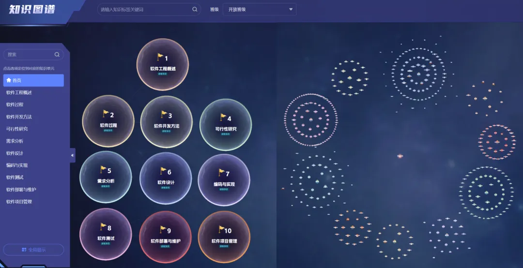Click the small tag under 软件设计 bubble title

coord(166,188)
